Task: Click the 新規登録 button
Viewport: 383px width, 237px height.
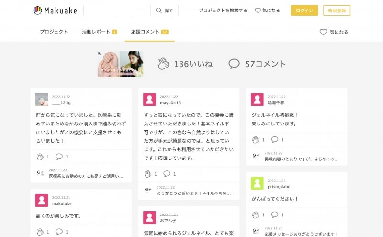Action: tap(337, 11)
